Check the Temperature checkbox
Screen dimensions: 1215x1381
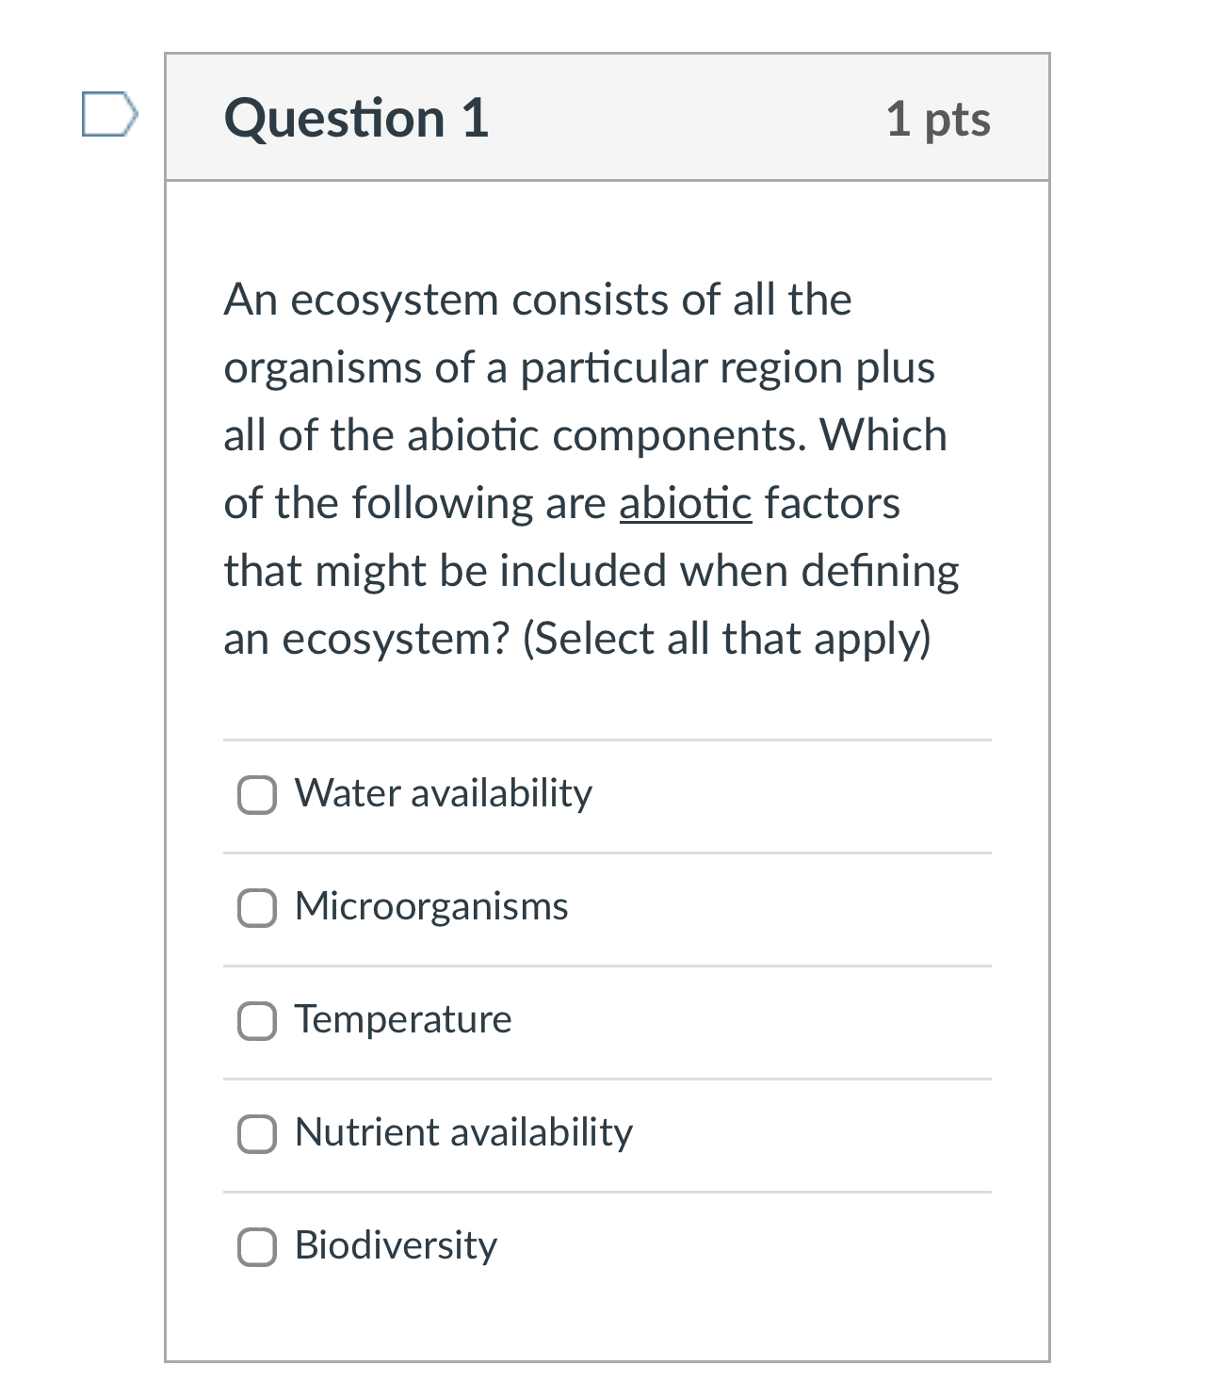256,1021
